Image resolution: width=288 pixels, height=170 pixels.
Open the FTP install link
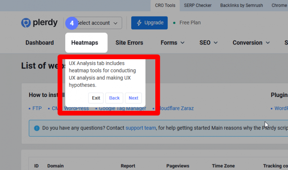point(37,108)
